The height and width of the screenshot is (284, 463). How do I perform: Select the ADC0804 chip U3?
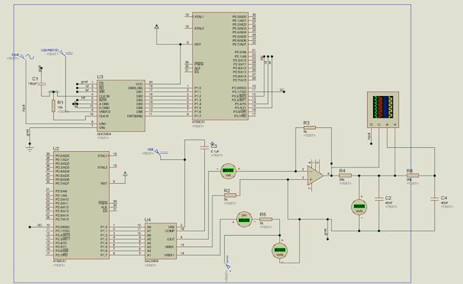coord(121,106)
